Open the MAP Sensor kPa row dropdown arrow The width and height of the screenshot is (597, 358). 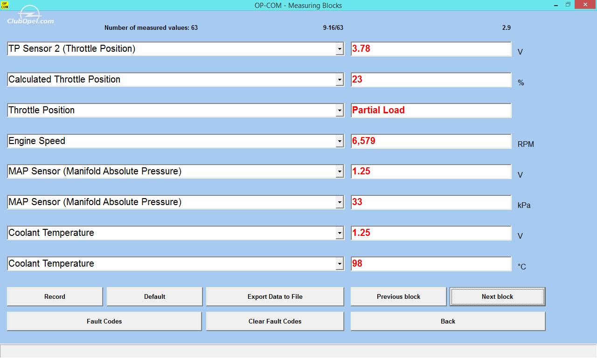pos(340,202)
